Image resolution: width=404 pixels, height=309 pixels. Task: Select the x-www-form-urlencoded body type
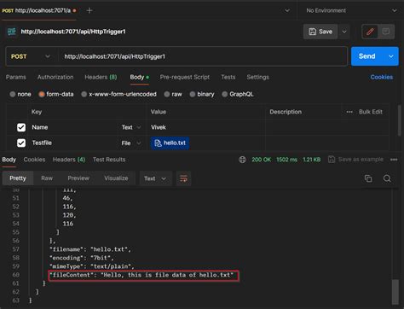(84, 94)
